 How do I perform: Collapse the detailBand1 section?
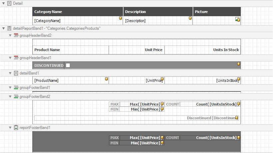(10, 73)
